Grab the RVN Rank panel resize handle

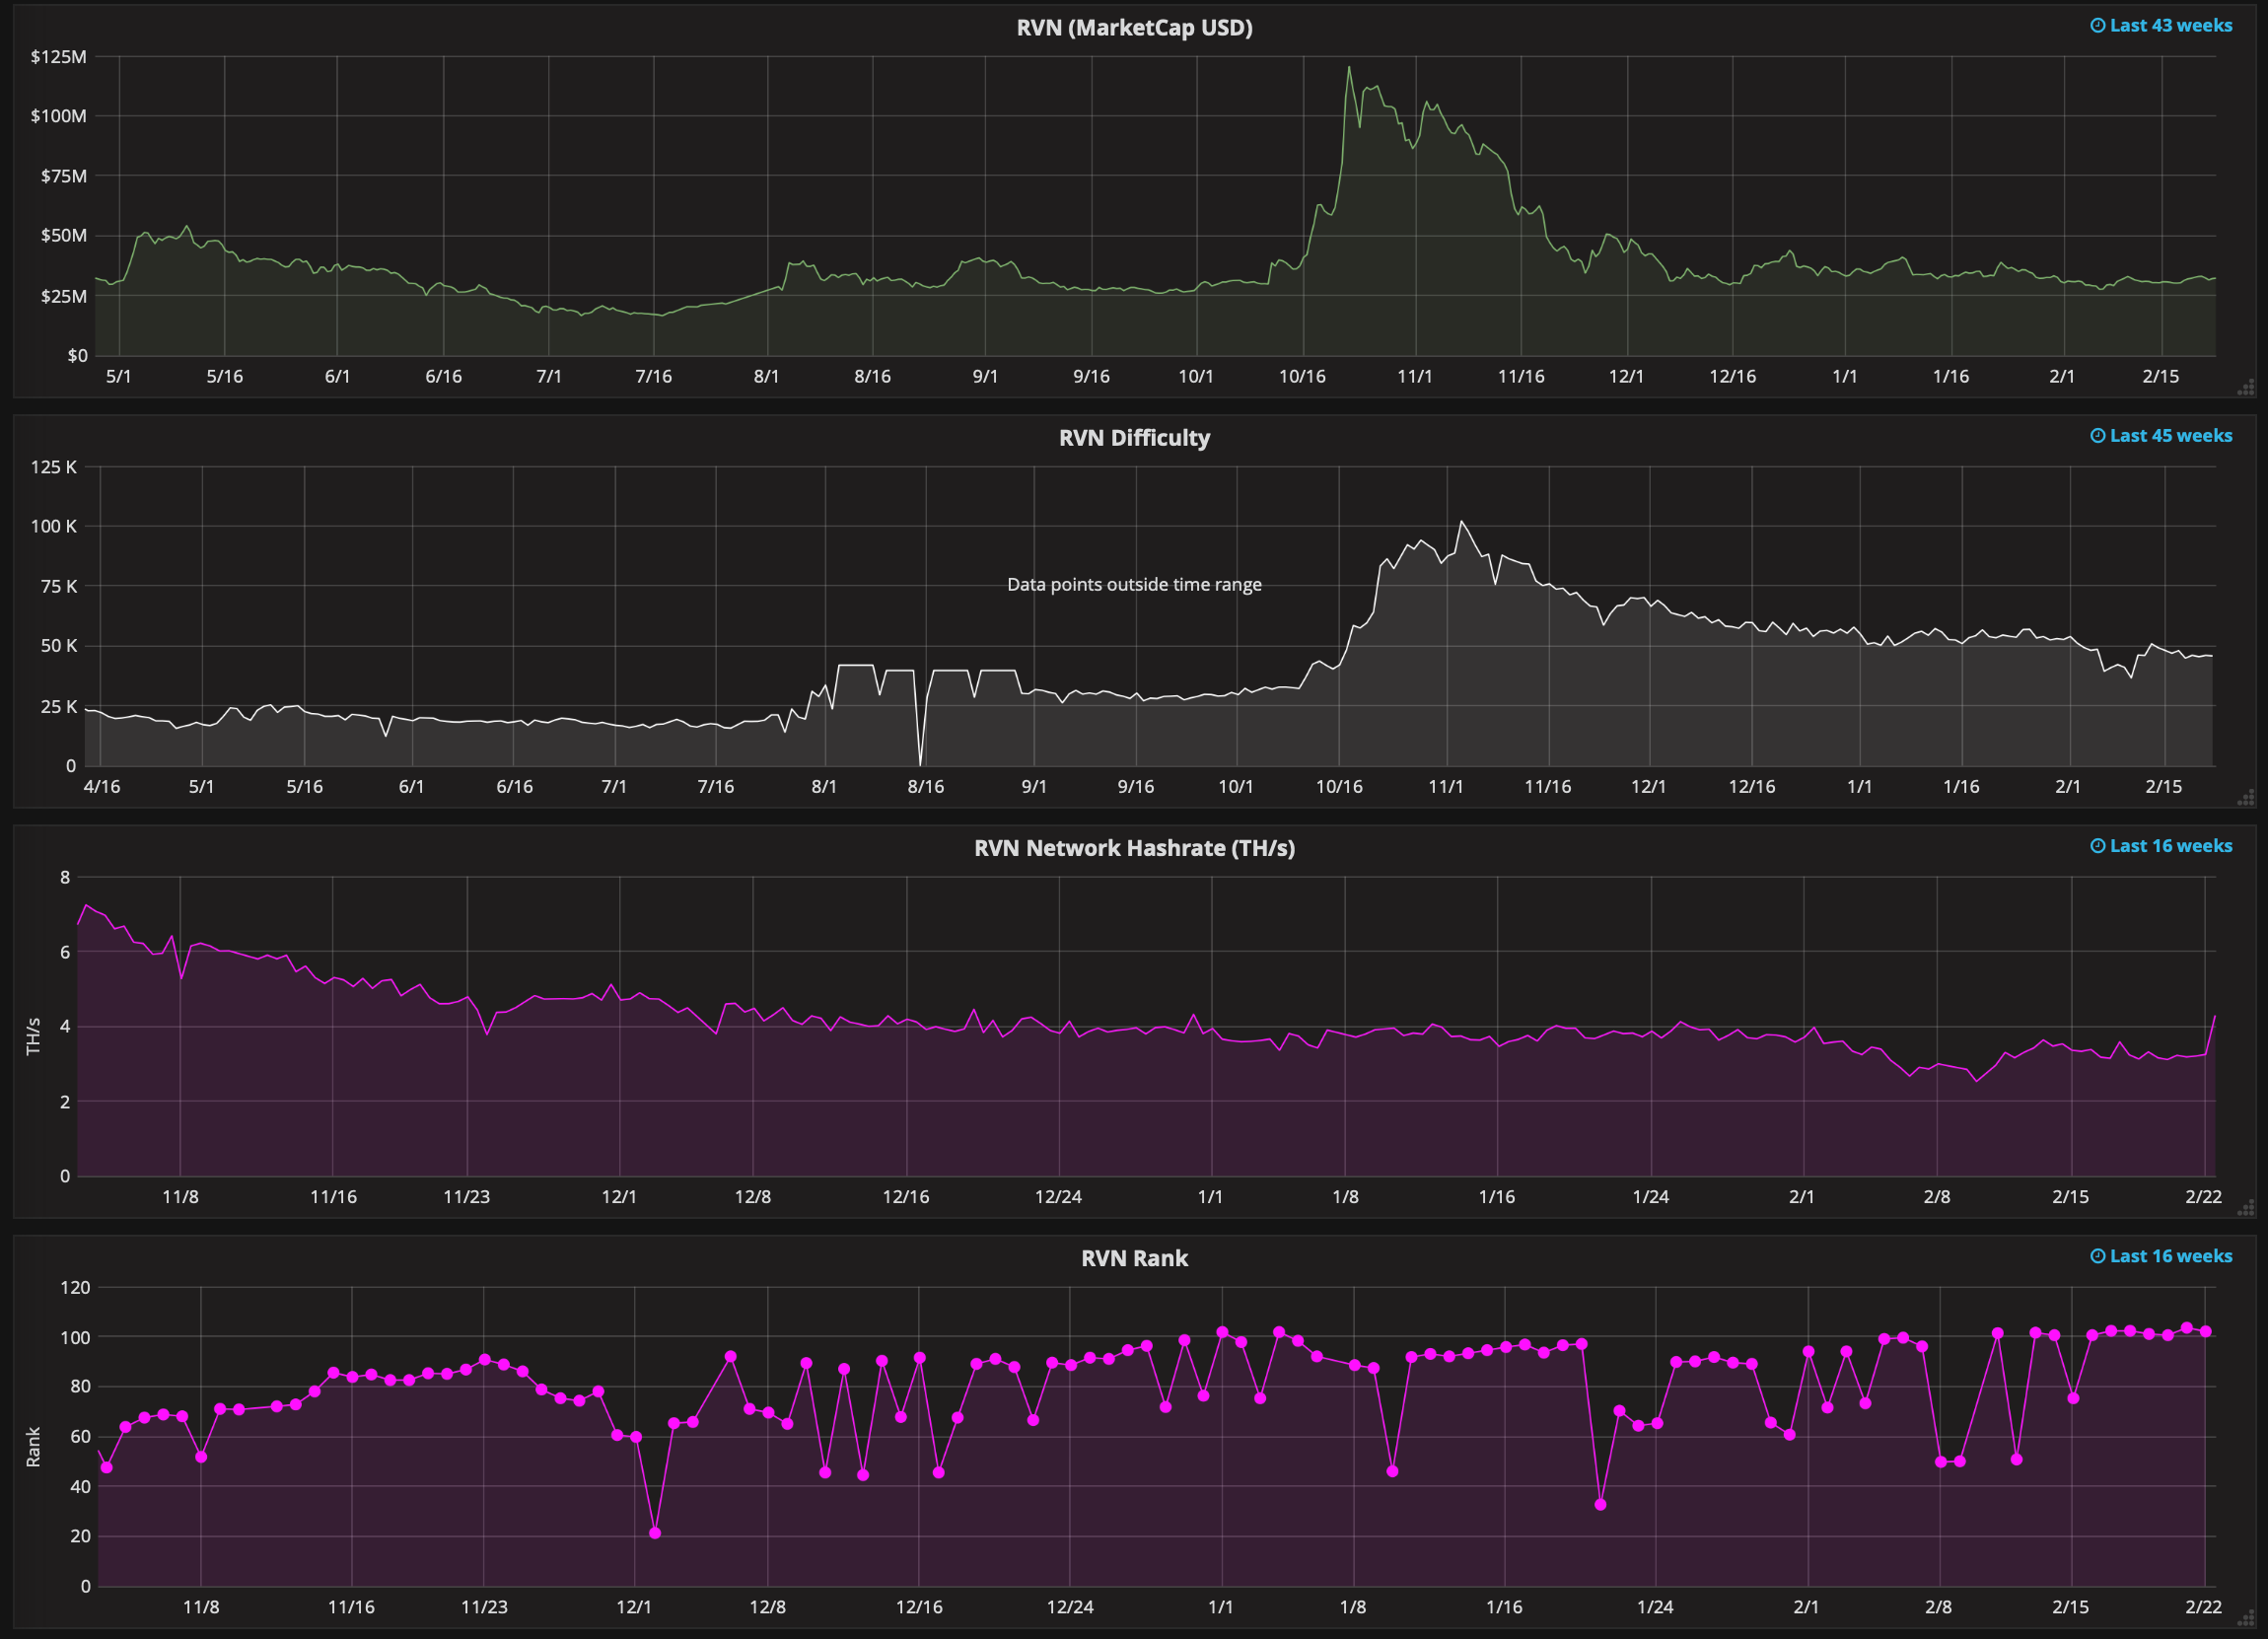2245,1617
